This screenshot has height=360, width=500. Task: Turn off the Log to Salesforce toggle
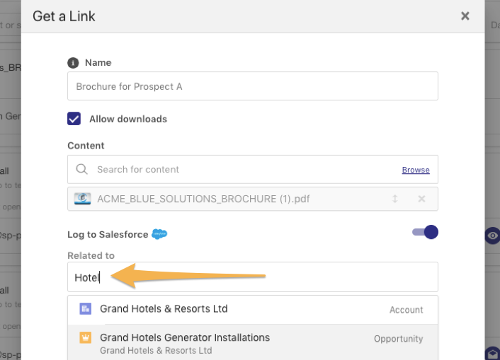click(x=425, y=232)
